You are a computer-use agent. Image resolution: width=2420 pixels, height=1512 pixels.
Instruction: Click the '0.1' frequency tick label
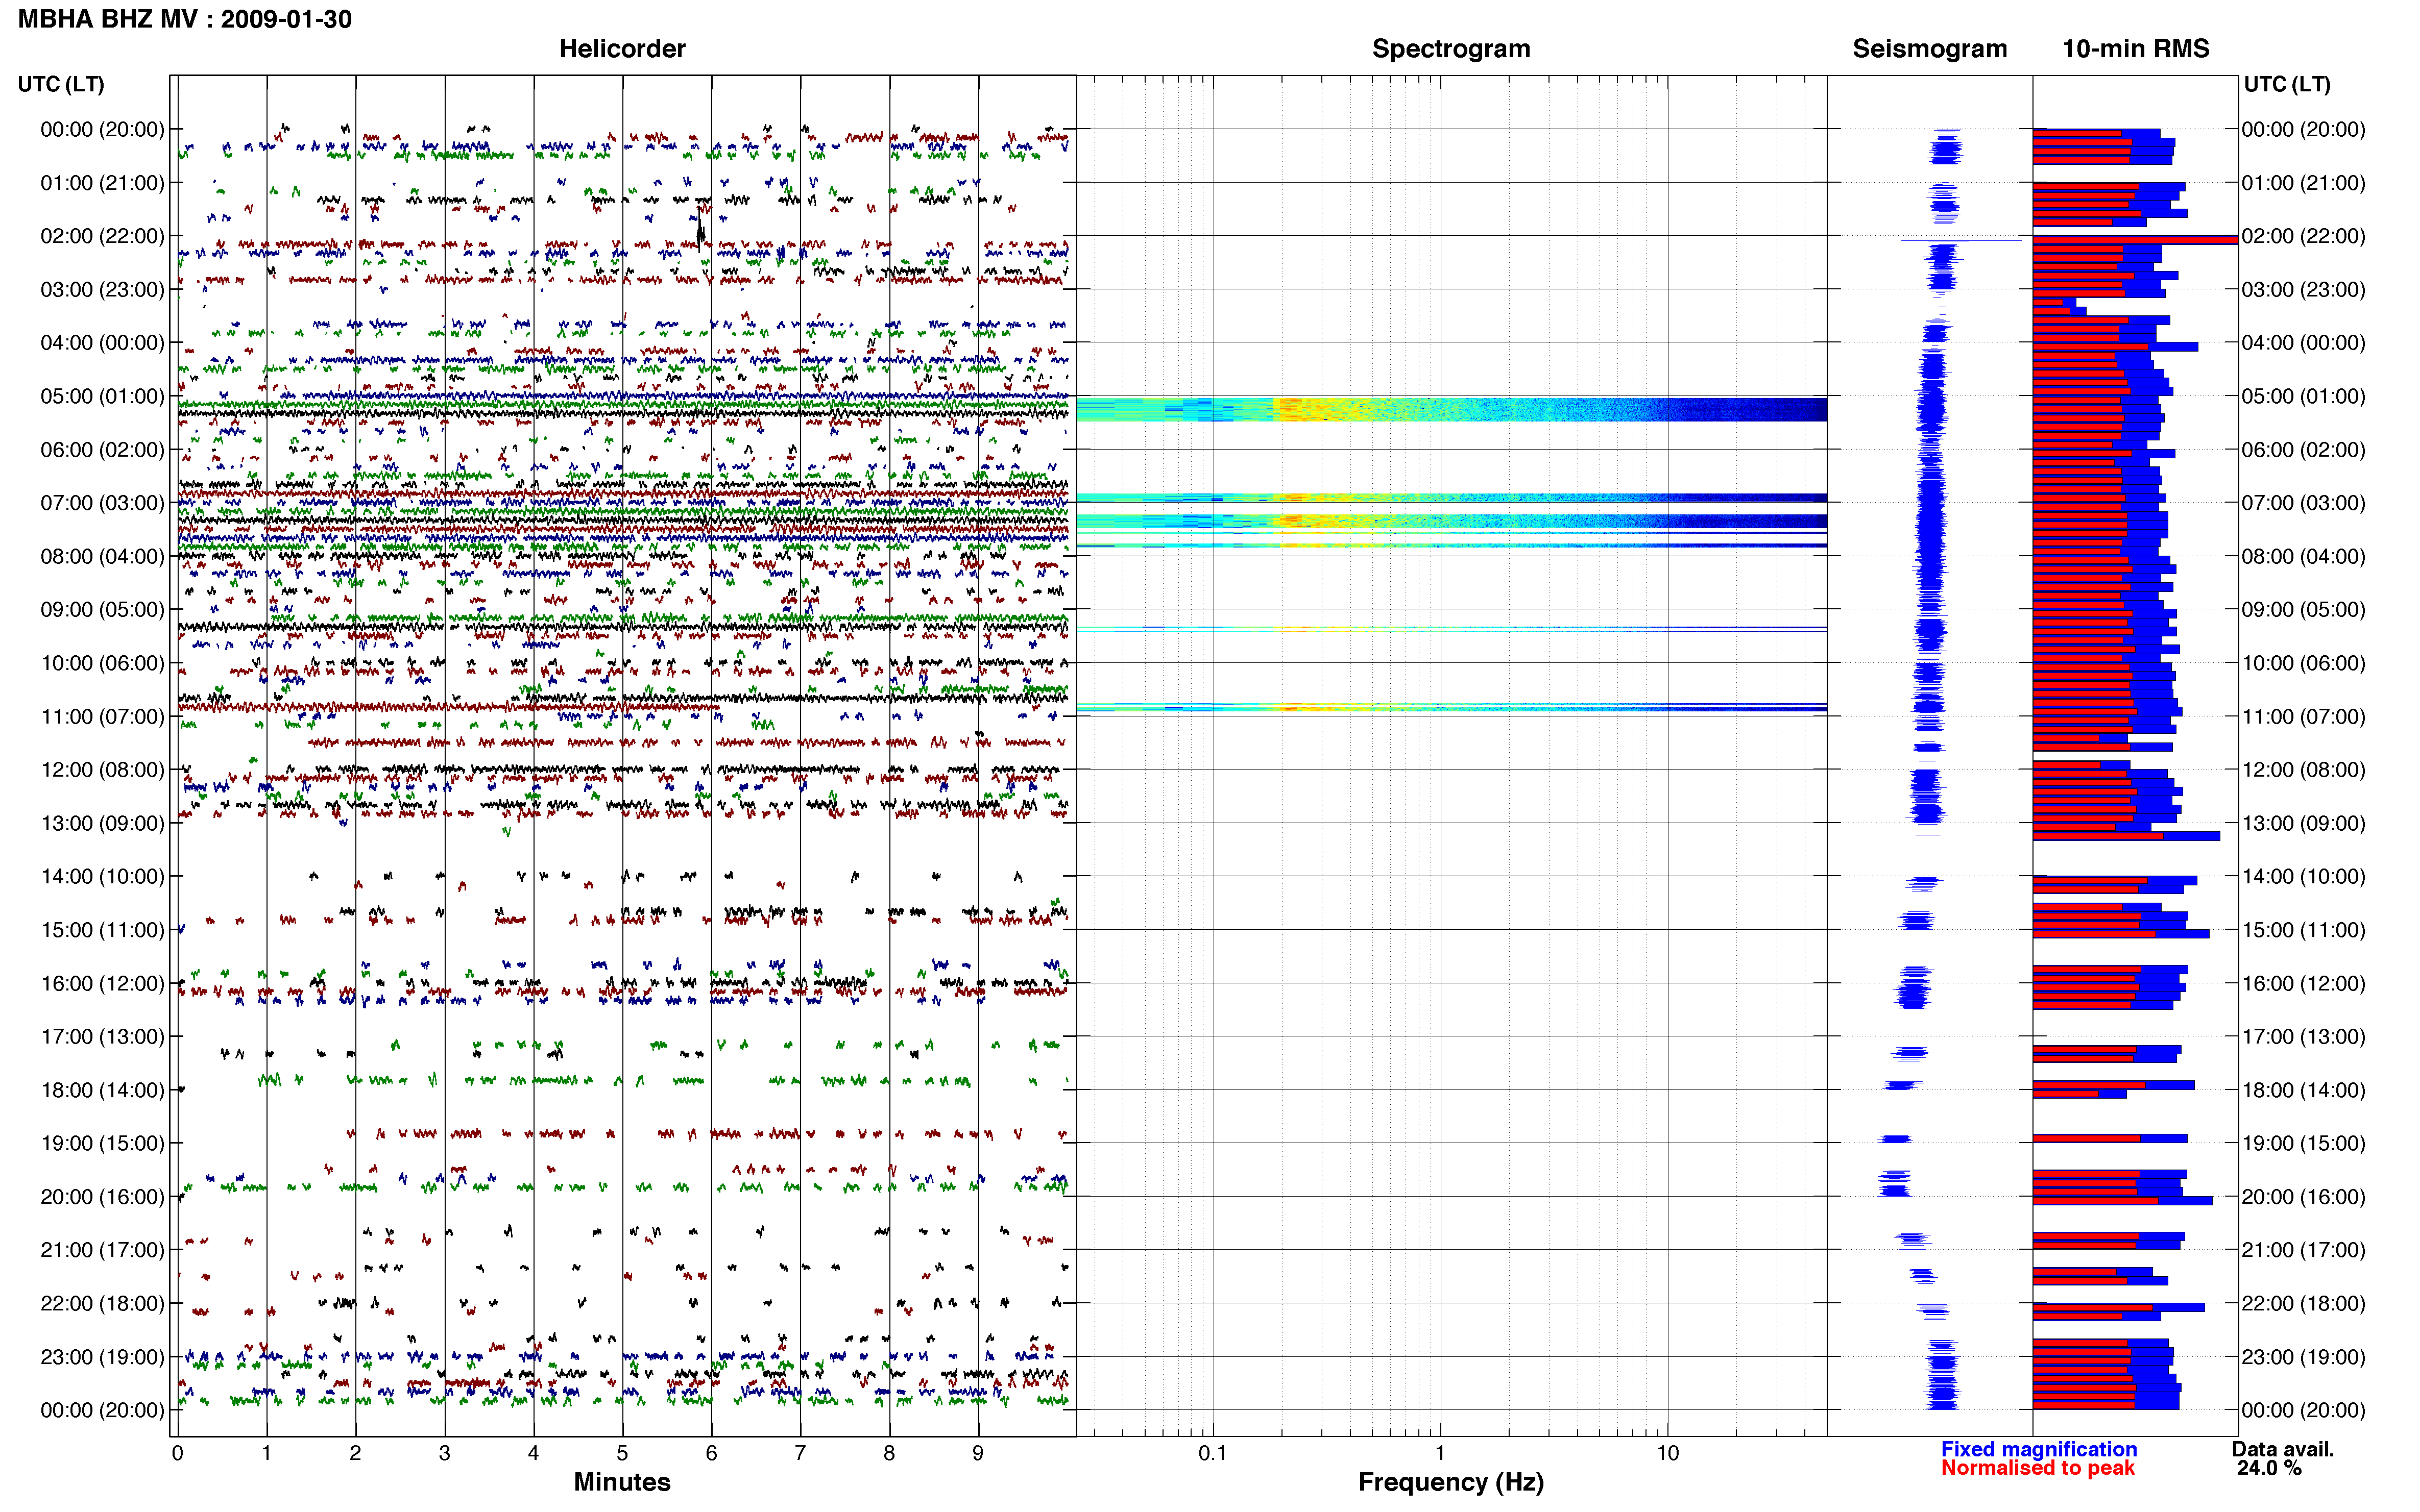click(1213, 1453)
